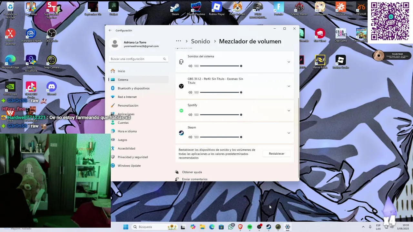Select Personalización in the settings sidebar
Screen dimensions: 413x232
coord(138,105)
